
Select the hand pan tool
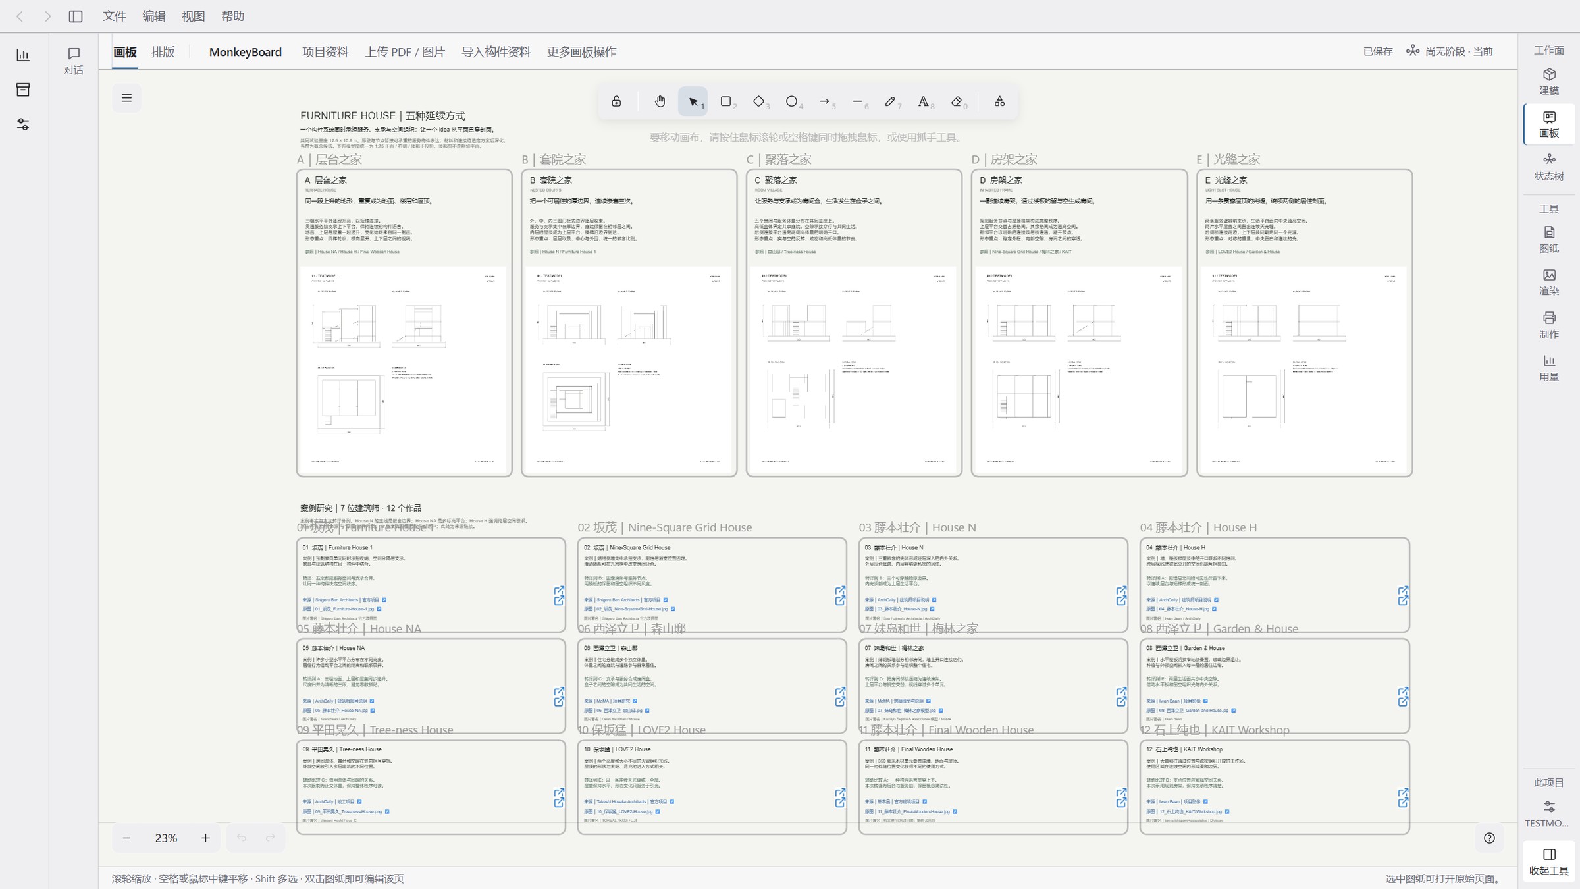point(660,101)
